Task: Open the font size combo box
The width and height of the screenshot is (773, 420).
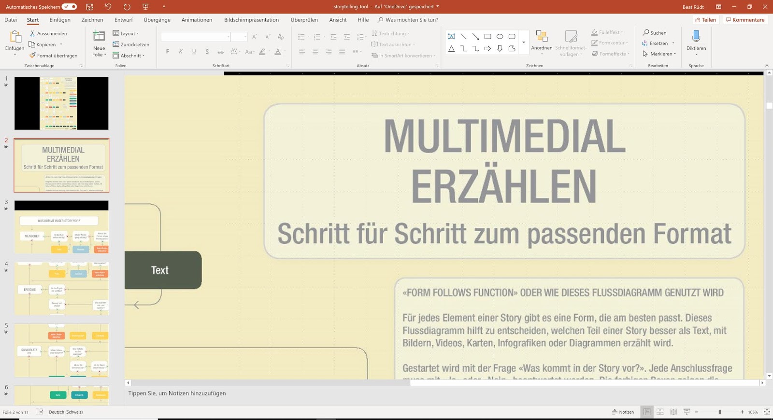Action: tap(239, 37)
